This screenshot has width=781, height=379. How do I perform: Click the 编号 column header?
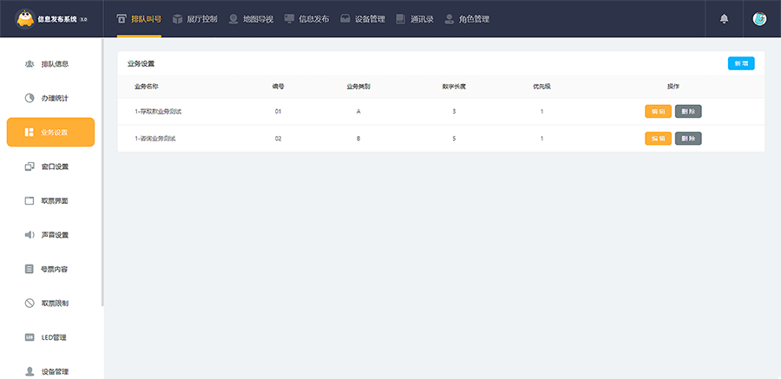[x=278, y=86]
